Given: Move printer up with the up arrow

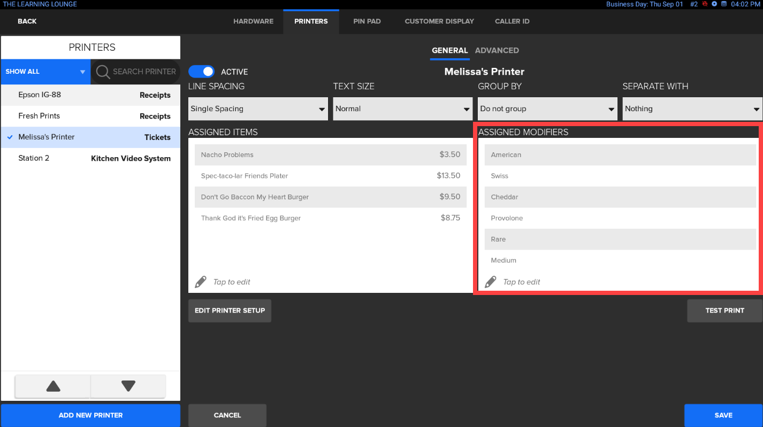Looking at the screenshot, I should click(x=53, y=386).
